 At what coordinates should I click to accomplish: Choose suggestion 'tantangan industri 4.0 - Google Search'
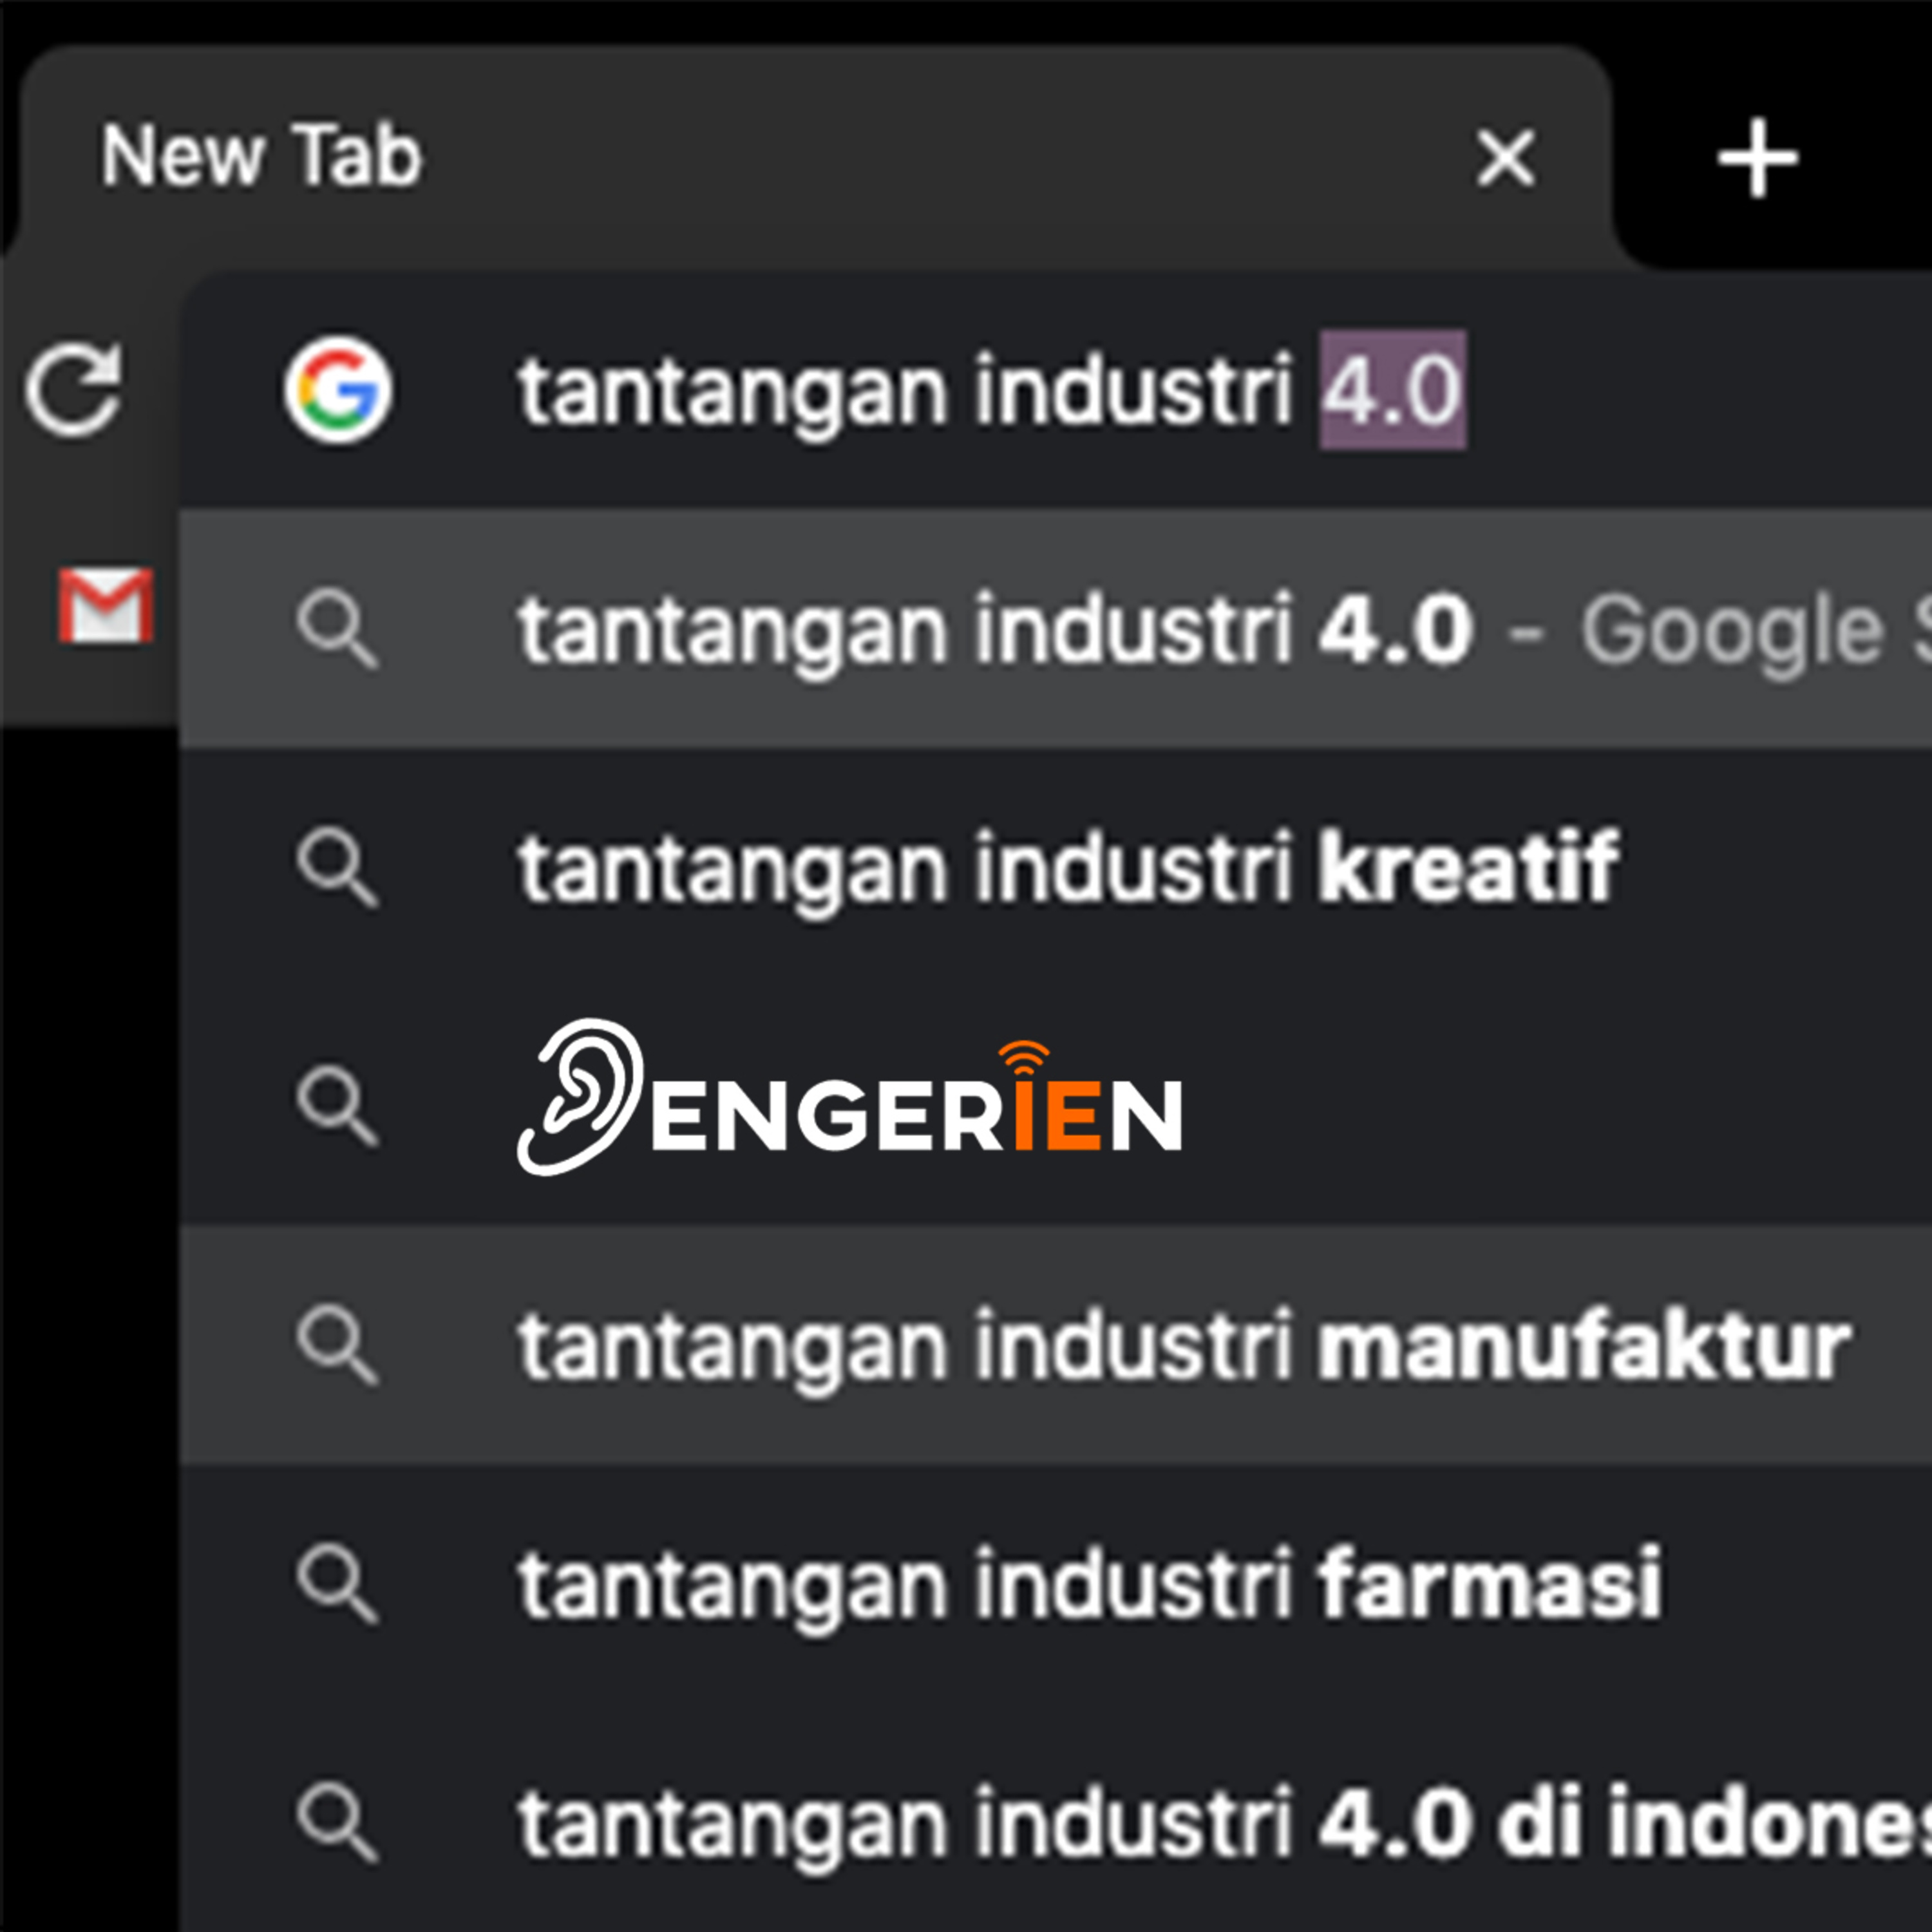[x=1056, y=629]
